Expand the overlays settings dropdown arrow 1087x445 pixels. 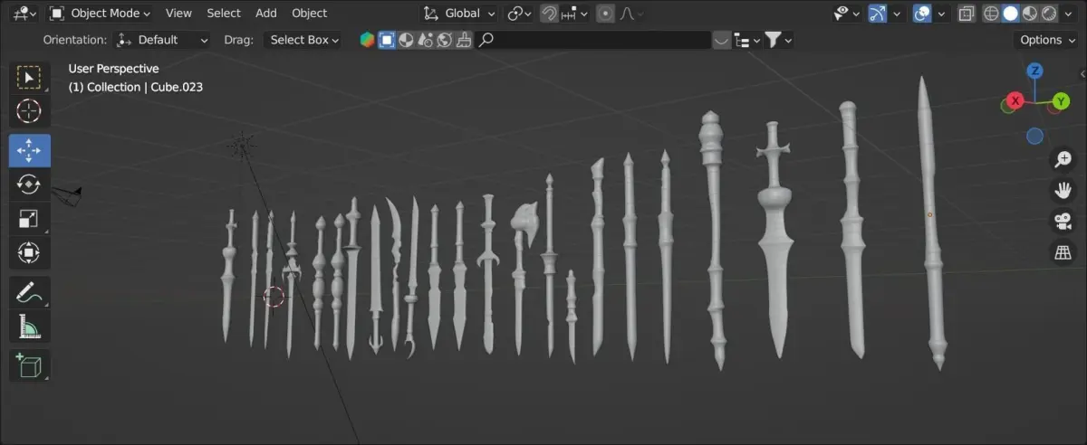point(942,14)
